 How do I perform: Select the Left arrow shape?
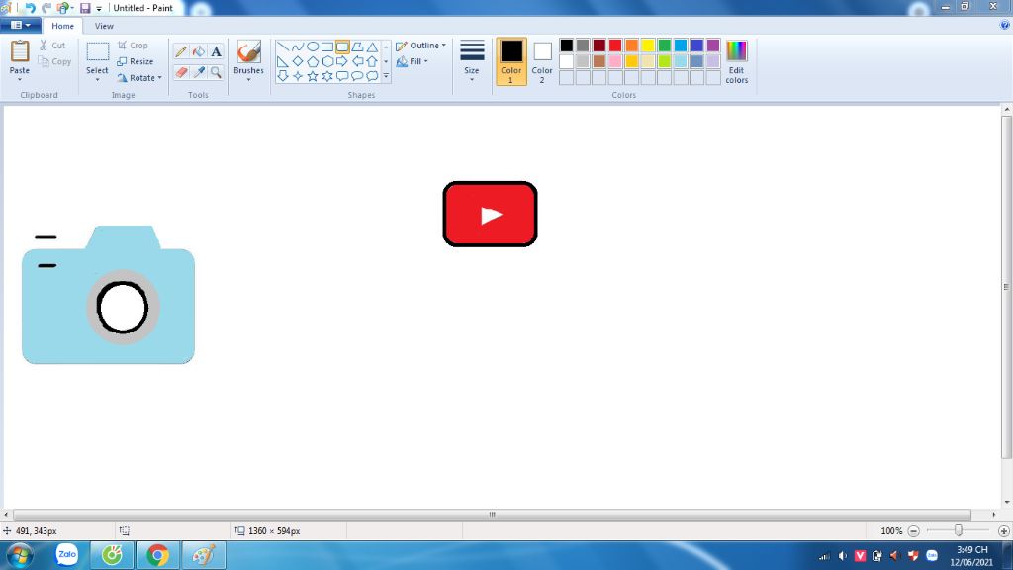357,61
